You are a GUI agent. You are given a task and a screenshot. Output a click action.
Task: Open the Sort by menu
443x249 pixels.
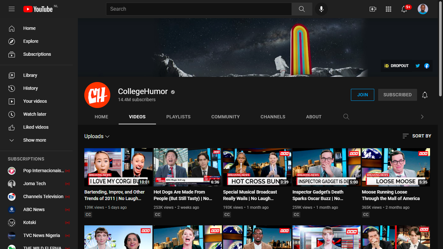pyautogui.click(x=417, y=136)
